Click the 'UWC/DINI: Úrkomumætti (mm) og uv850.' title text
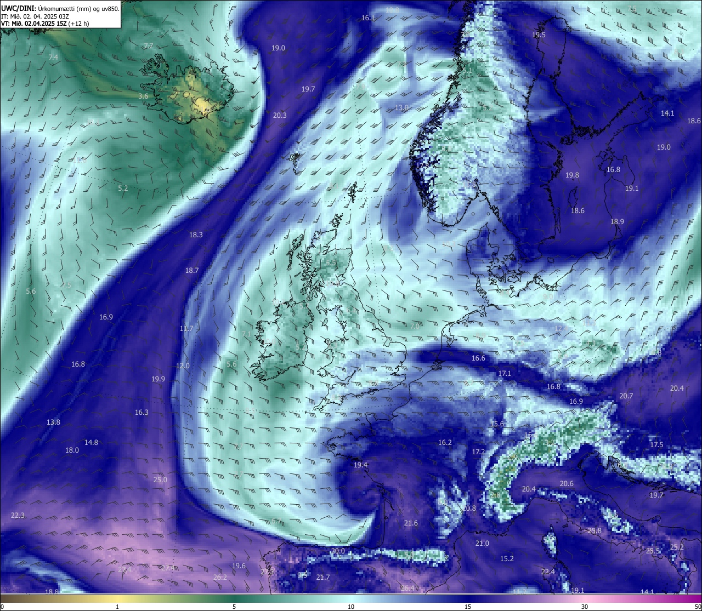702x611 pixels. point(60,9)
